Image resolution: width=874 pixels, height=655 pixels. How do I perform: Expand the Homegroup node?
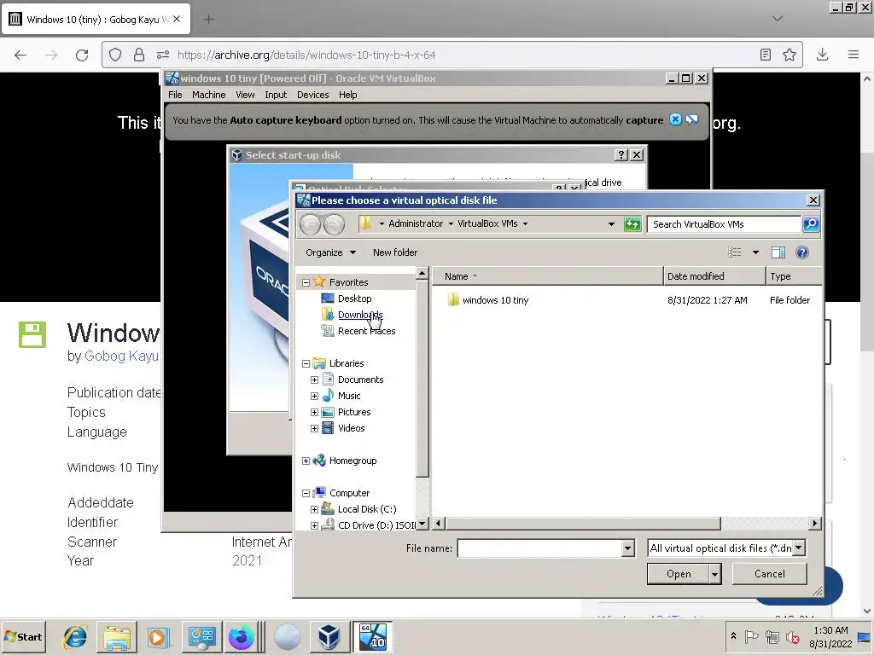click(x=306, y=461)
